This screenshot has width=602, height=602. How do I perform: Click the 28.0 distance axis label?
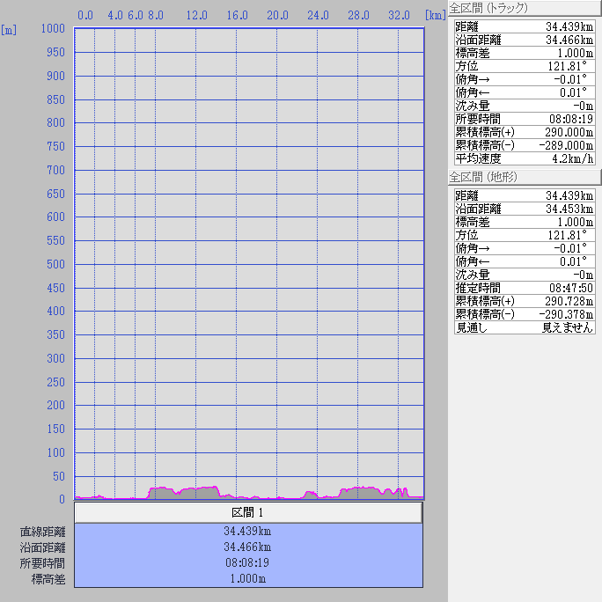(x=358, y=15)
